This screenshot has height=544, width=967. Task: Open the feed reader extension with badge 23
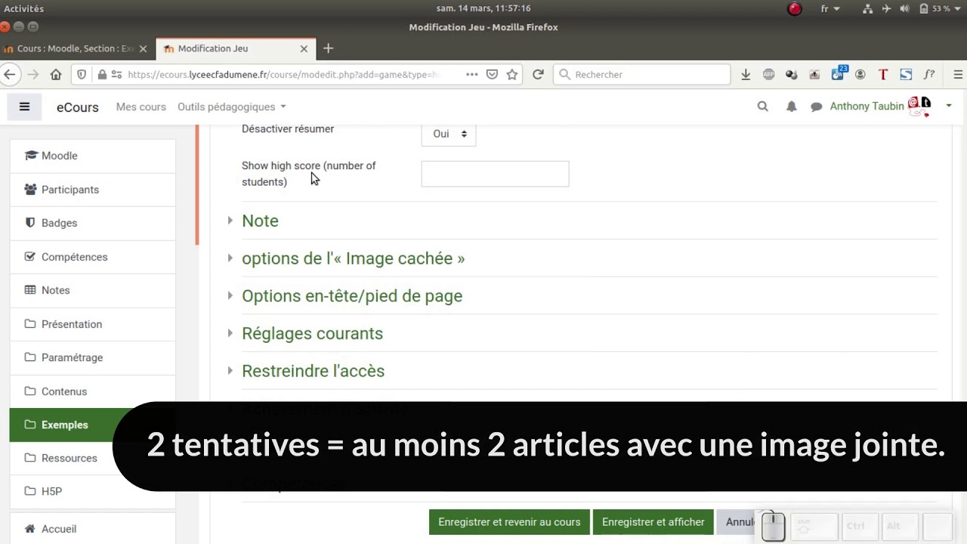tap(839, 73)
